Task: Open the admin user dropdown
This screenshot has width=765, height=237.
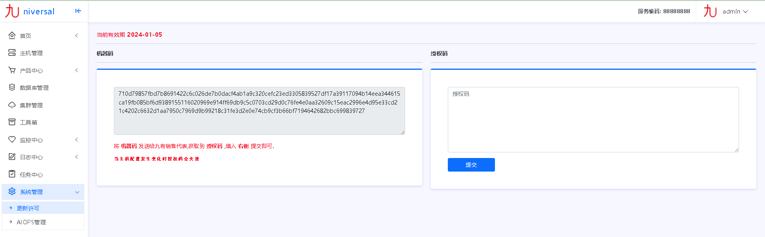Action: (x=735, y=12)
